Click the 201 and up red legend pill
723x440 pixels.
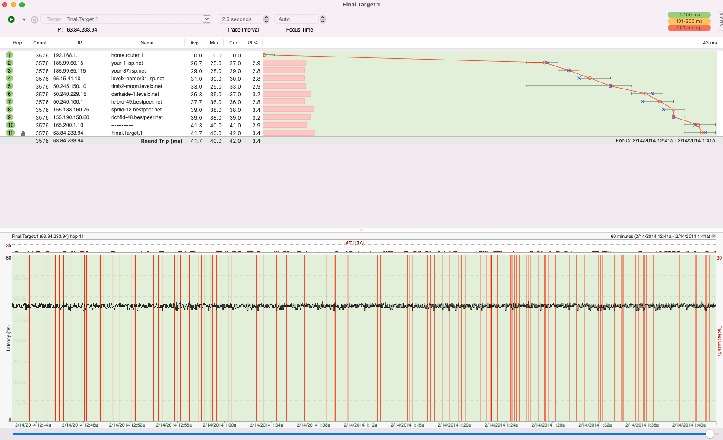689,28
